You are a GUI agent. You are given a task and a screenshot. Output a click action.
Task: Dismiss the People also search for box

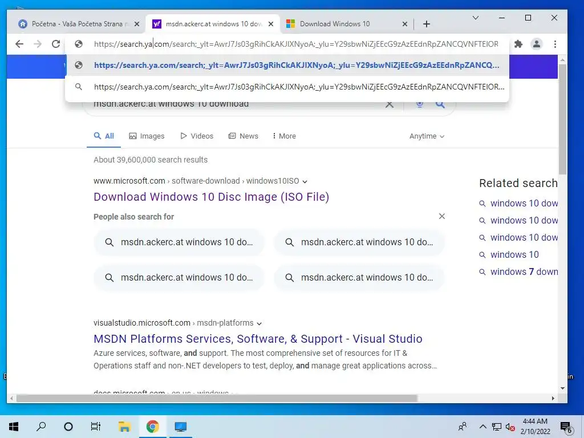442,216
